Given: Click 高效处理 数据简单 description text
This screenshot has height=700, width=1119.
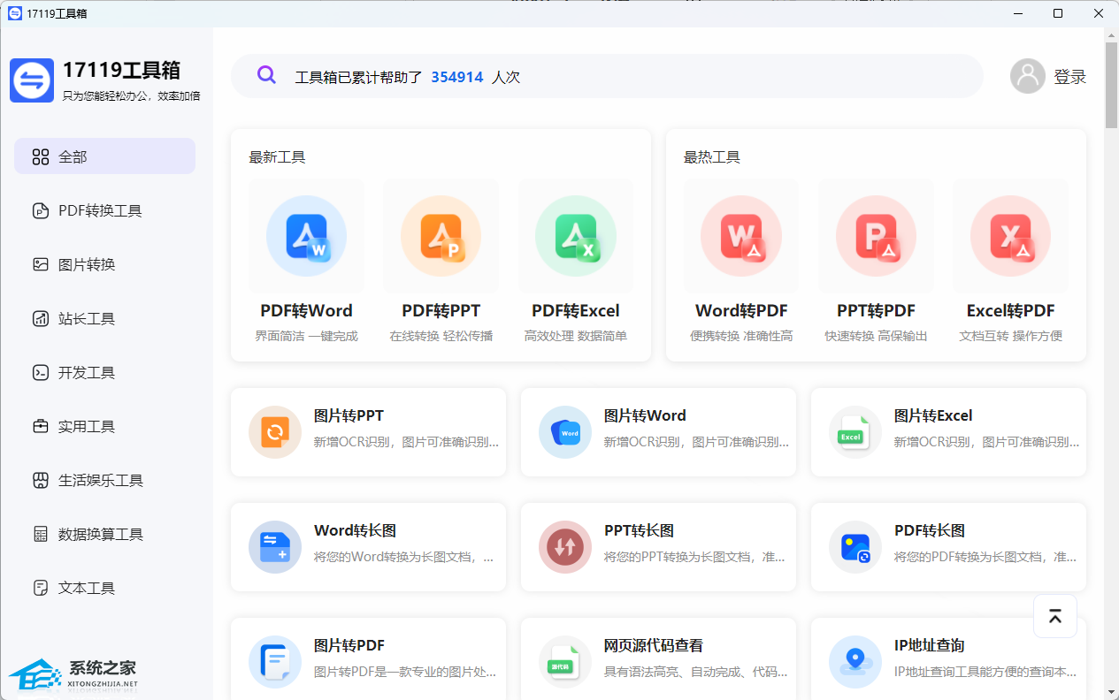Looking at the screenshot, I should [x=576, y=336].
